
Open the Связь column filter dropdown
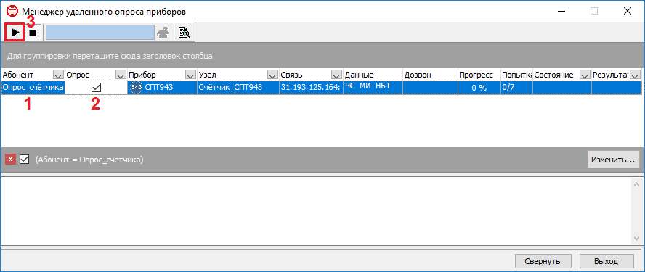[x=336, y=75]
